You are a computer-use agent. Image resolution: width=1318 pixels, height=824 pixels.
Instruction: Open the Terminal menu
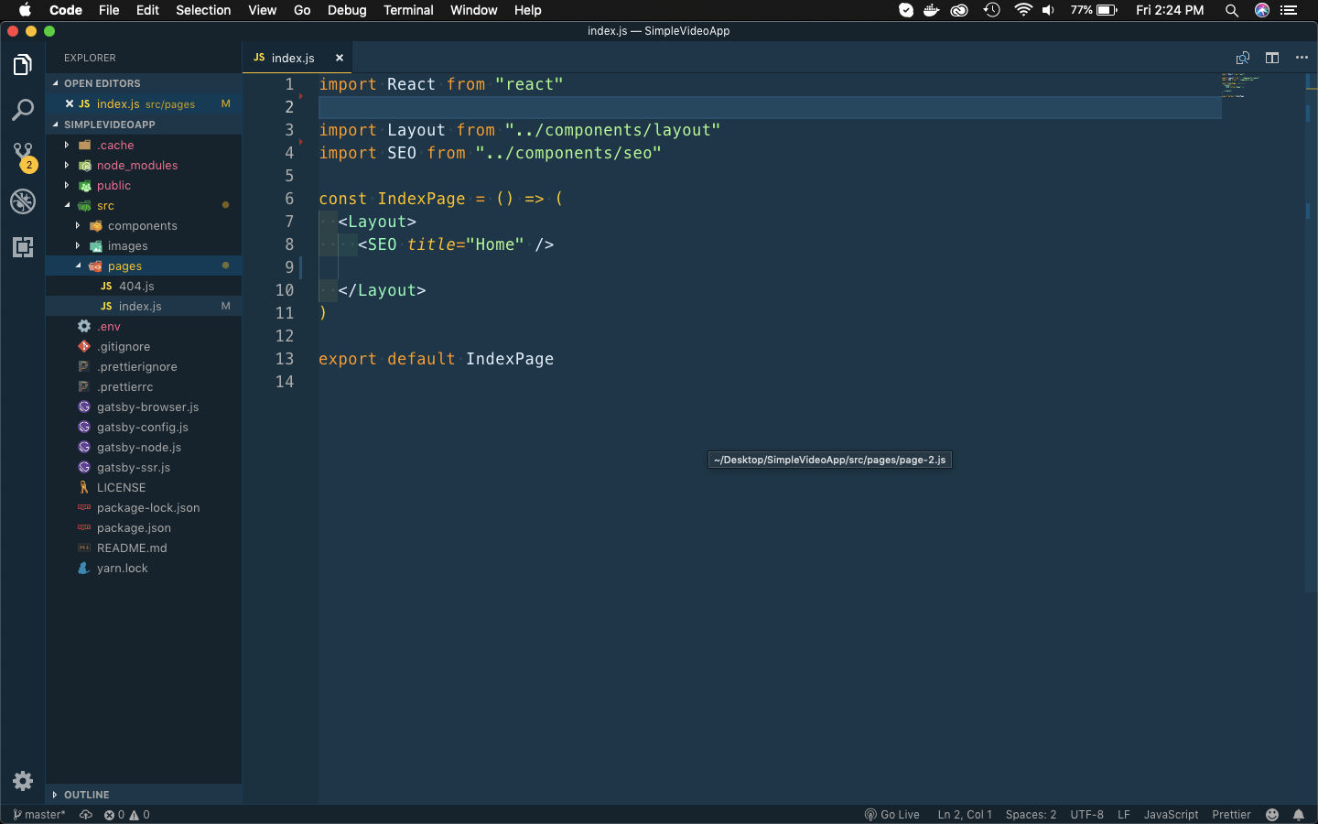coord(408,10)
